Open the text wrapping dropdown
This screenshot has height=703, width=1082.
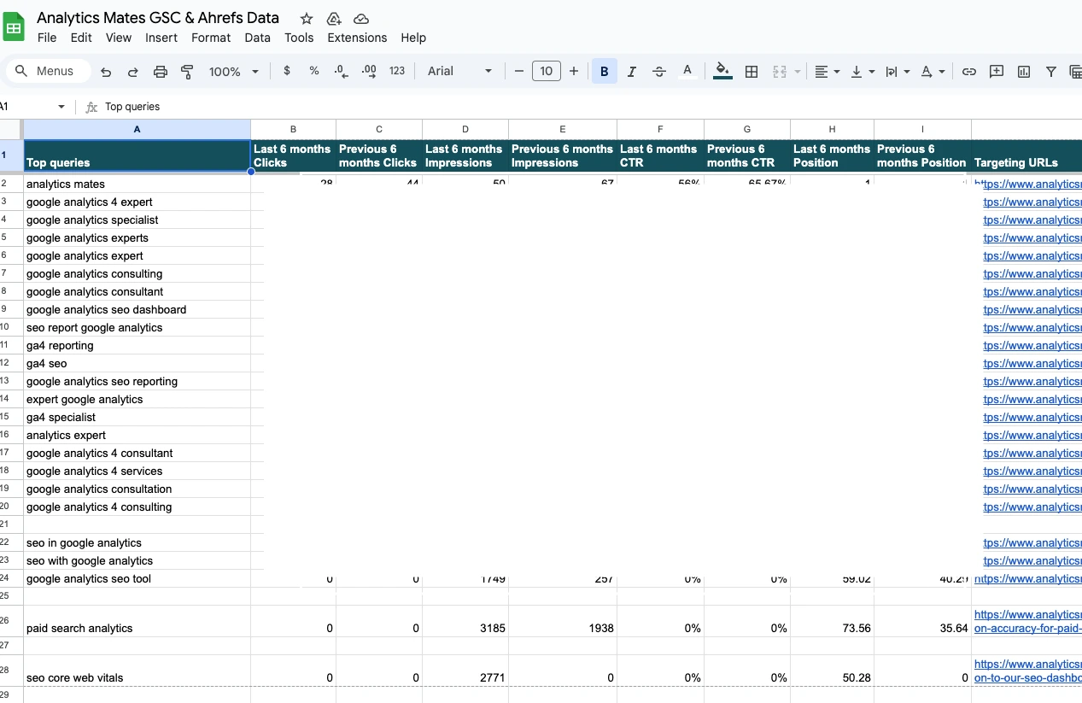coord(898,72)
